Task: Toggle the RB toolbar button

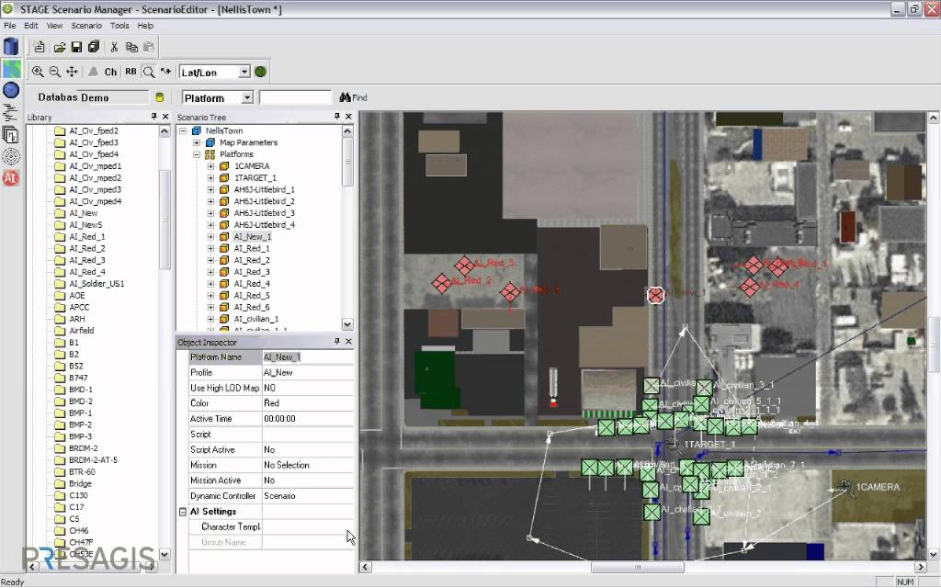Action: click(130, 72)
